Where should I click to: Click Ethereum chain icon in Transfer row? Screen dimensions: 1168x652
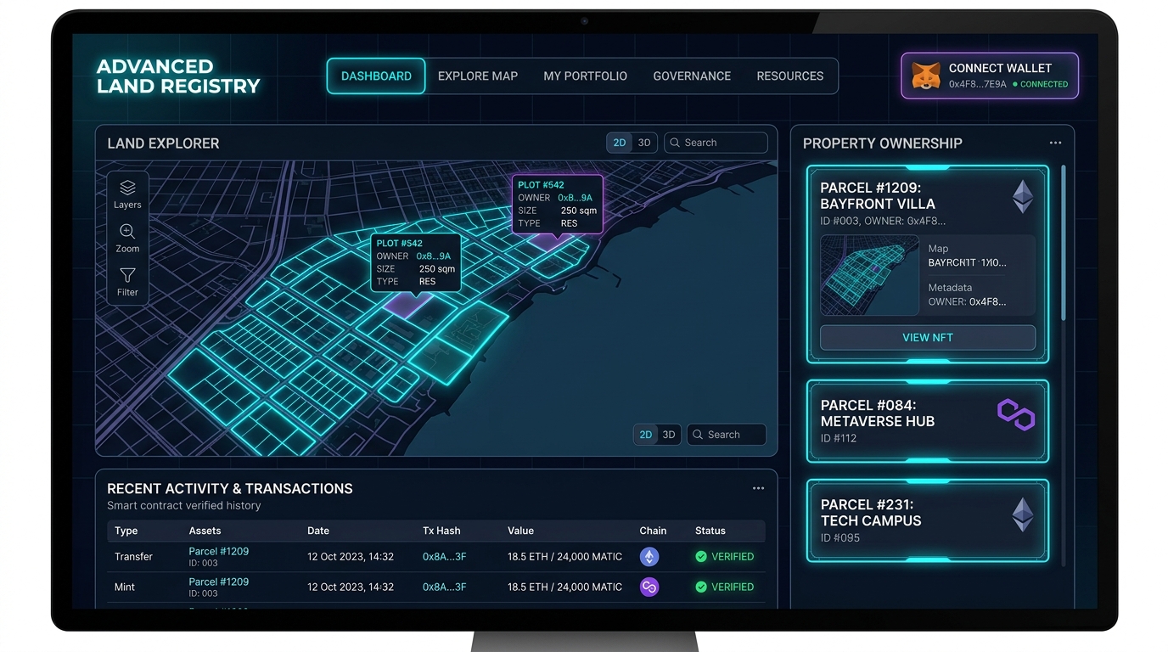click(649, 557)
